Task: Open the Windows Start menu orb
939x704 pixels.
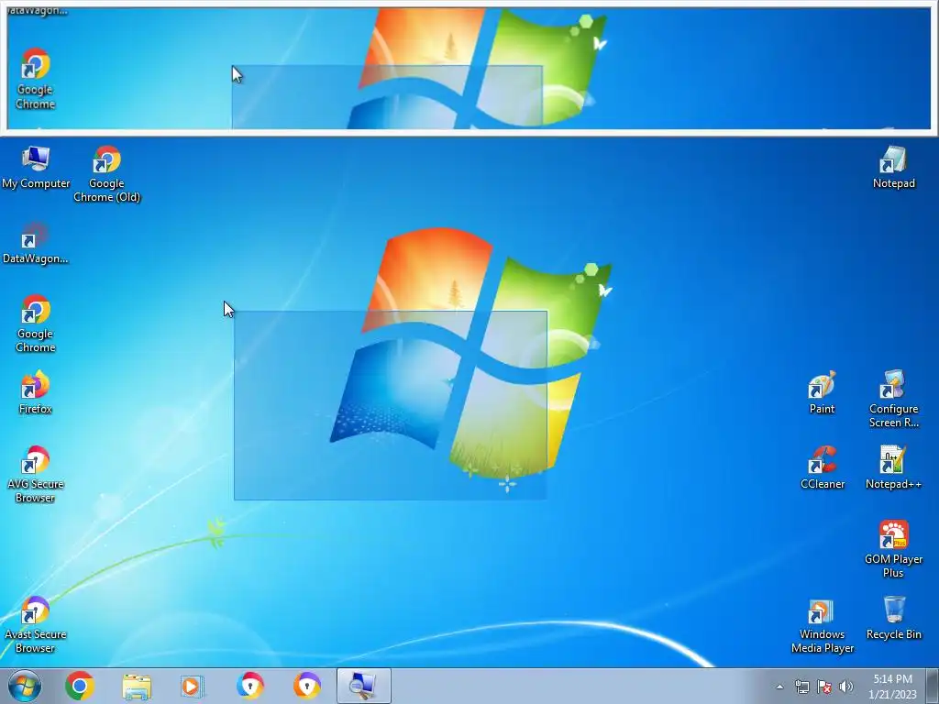Action: (x=25, y=686)
